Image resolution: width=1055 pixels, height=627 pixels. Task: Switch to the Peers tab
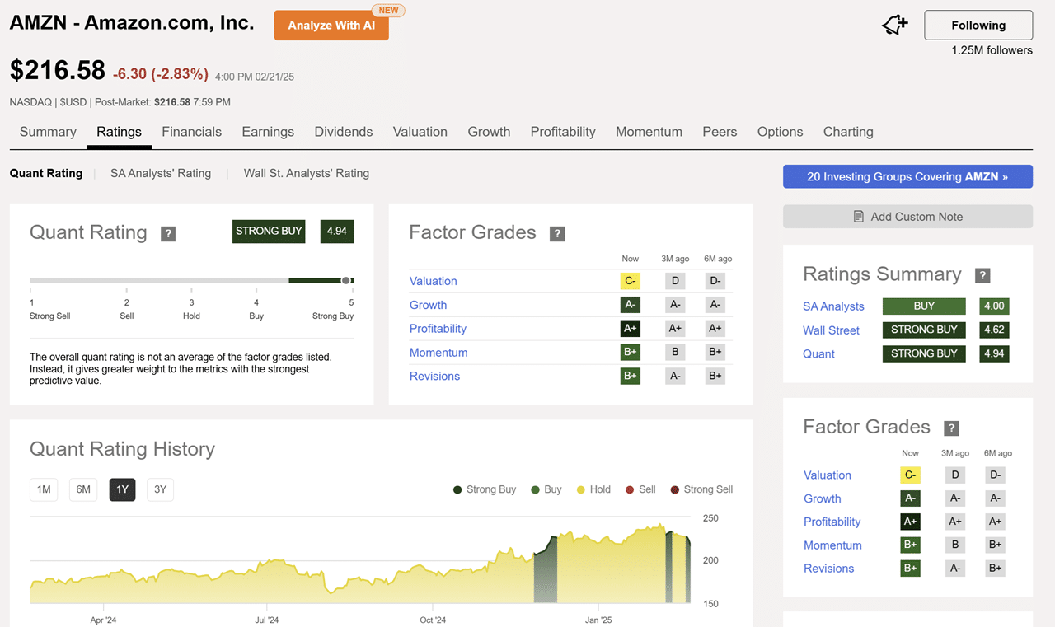[720, 132]
